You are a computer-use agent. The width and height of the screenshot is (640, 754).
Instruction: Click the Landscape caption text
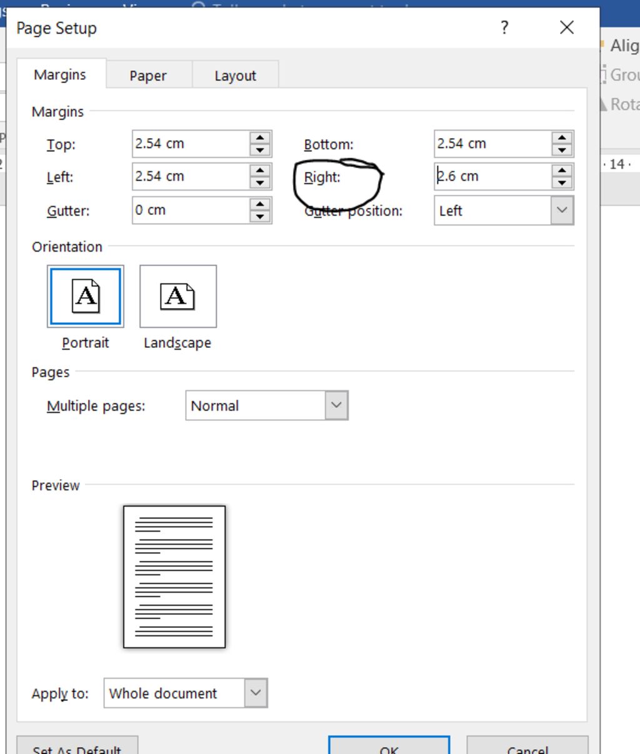pos(177,343)
